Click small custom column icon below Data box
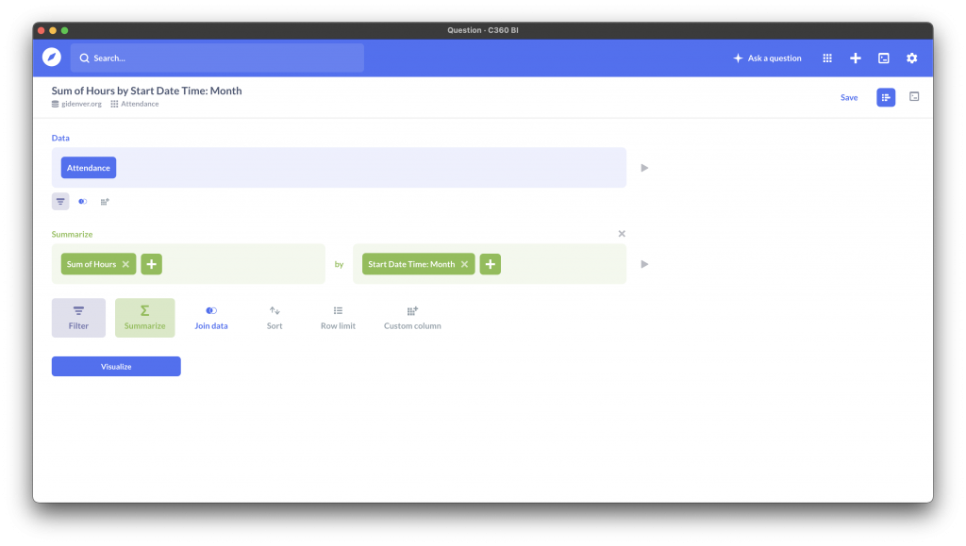966x546 pixels. point(105,201)
